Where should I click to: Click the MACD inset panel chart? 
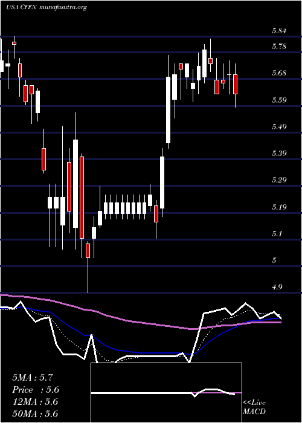[166, 393]
